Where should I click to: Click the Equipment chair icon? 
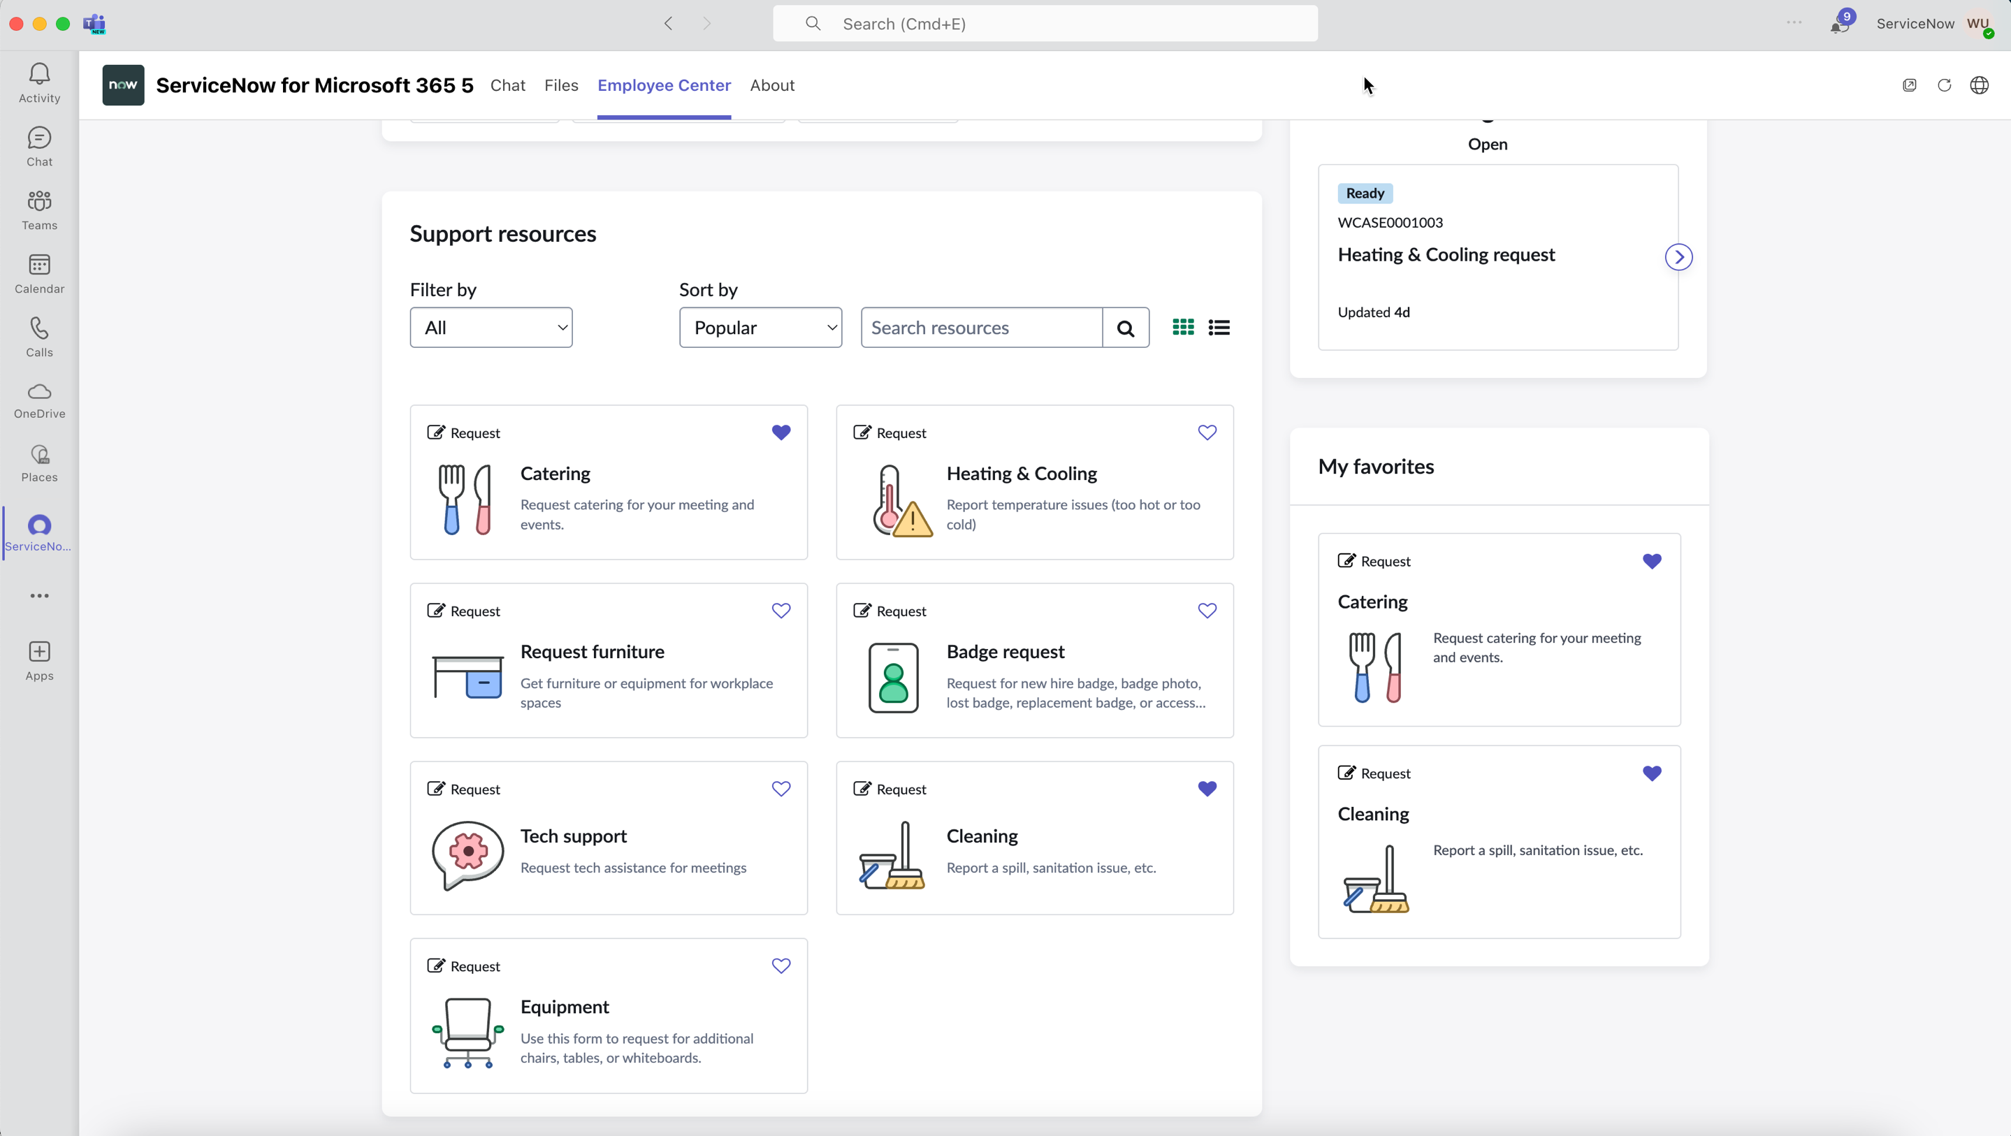point(467,1032)
